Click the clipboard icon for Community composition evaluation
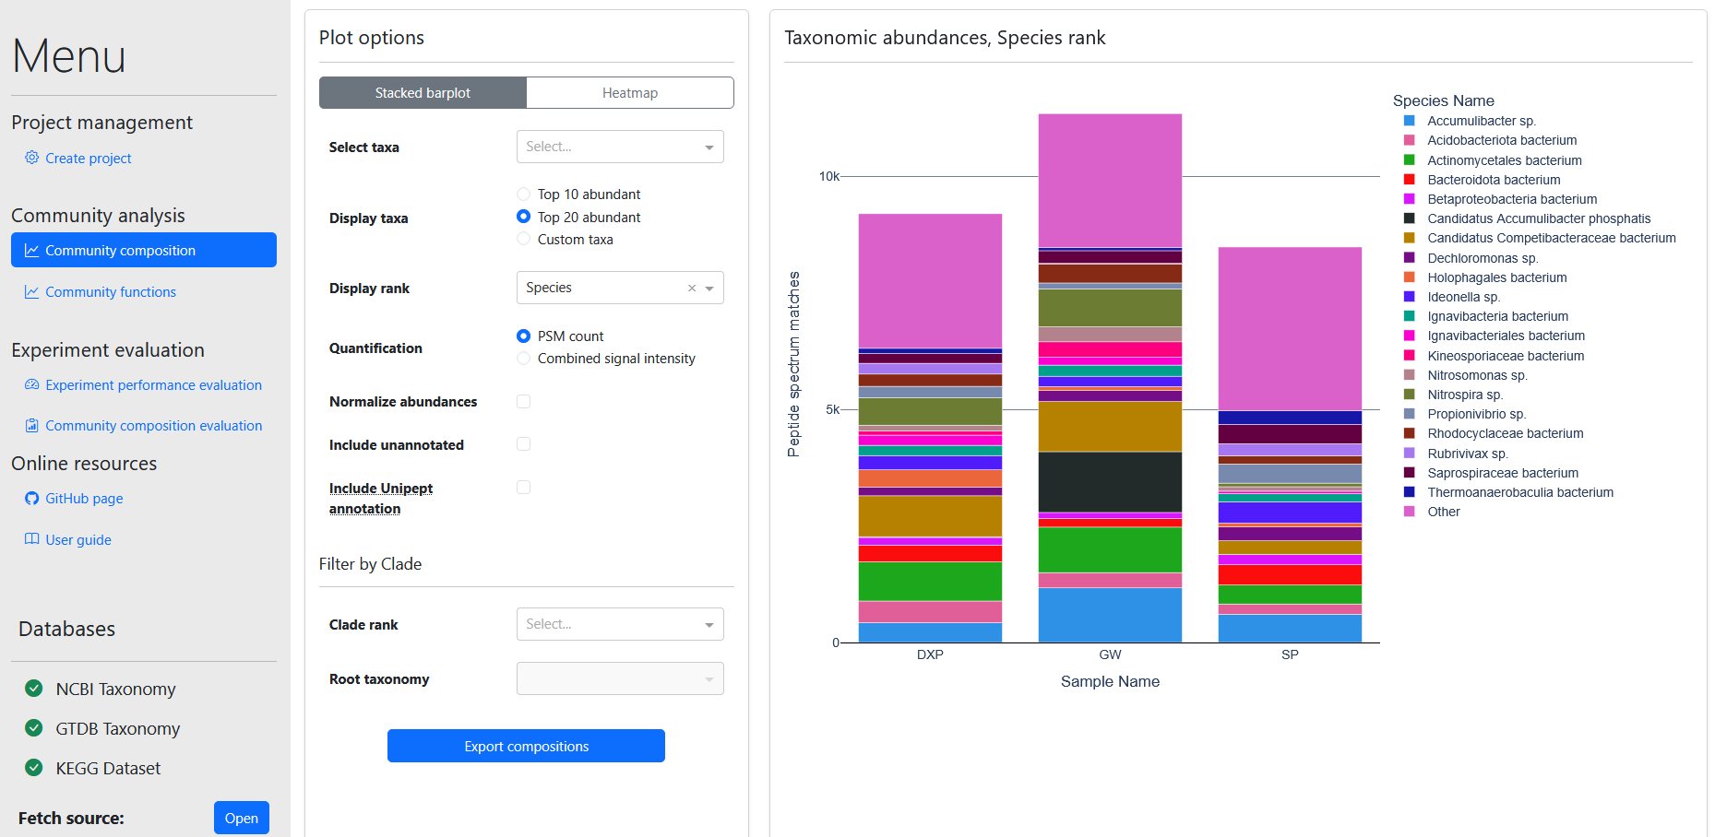The image size is (1715, 837). (32, 426)
